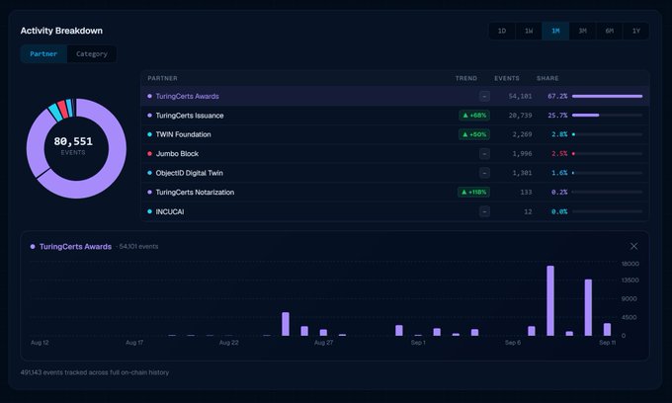Select the 1W time range

[529, 31]
